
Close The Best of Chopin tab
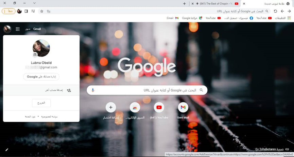coord(193,3)
